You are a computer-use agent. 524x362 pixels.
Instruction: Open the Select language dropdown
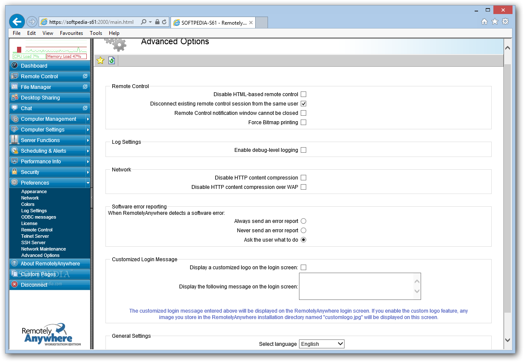(x=322, y=344)
